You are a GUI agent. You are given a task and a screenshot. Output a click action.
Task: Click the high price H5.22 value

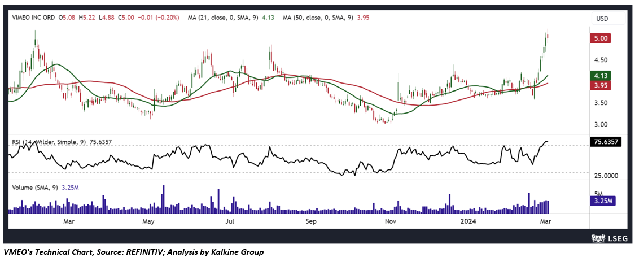[87, 18]
